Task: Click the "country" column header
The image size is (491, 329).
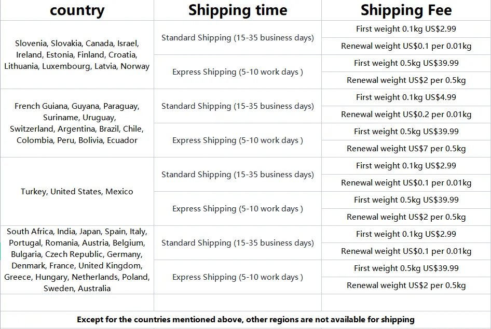Action: [77, 10]
